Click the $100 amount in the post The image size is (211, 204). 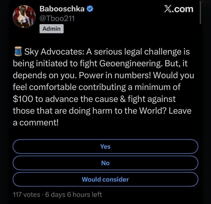pos(23,99)
